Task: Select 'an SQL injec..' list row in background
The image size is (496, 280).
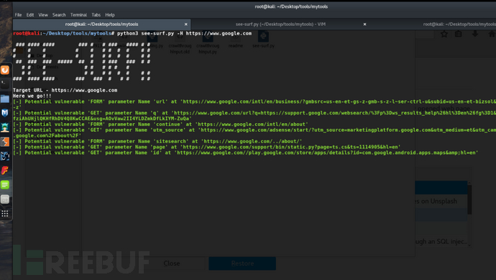Action: [441, 242]
